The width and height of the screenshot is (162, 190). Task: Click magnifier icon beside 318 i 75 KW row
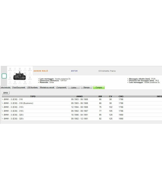[x=2, y=107]
